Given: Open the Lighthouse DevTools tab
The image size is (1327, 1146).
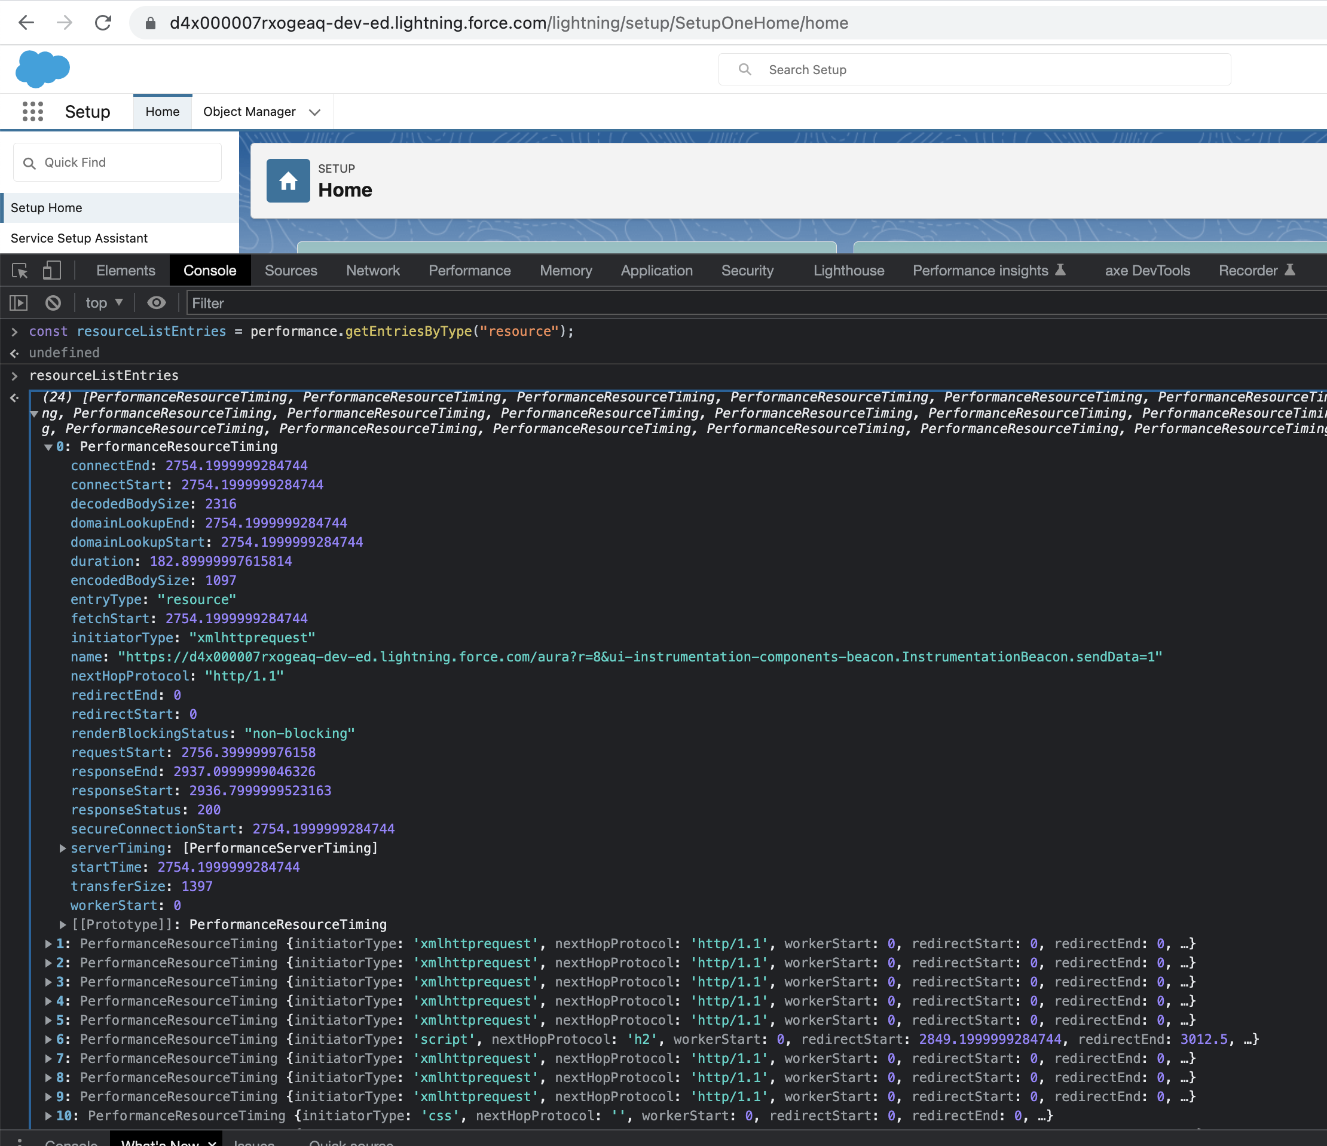Looking at the screenshot, I should pyautogui.click(x=849, y=271).
